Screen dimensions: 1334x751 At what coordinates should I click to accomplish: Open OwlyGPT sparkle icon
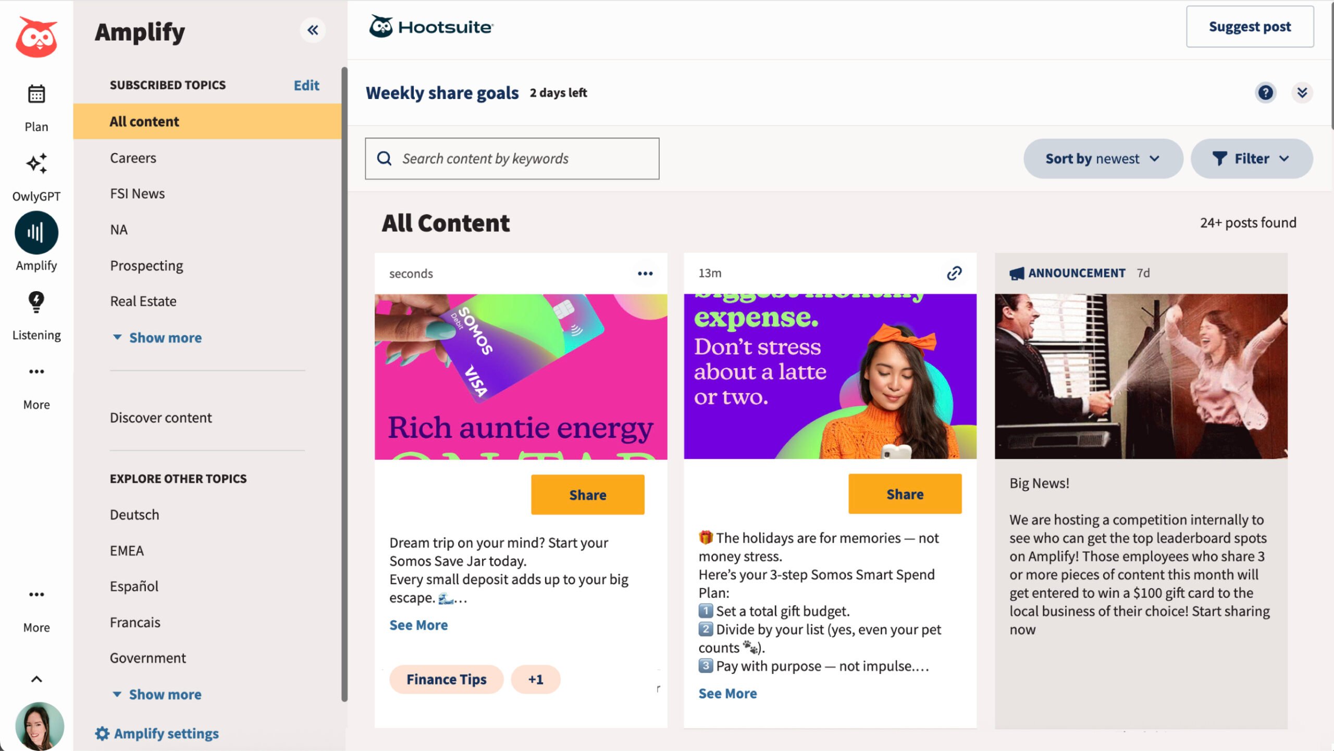click(36, 164)
